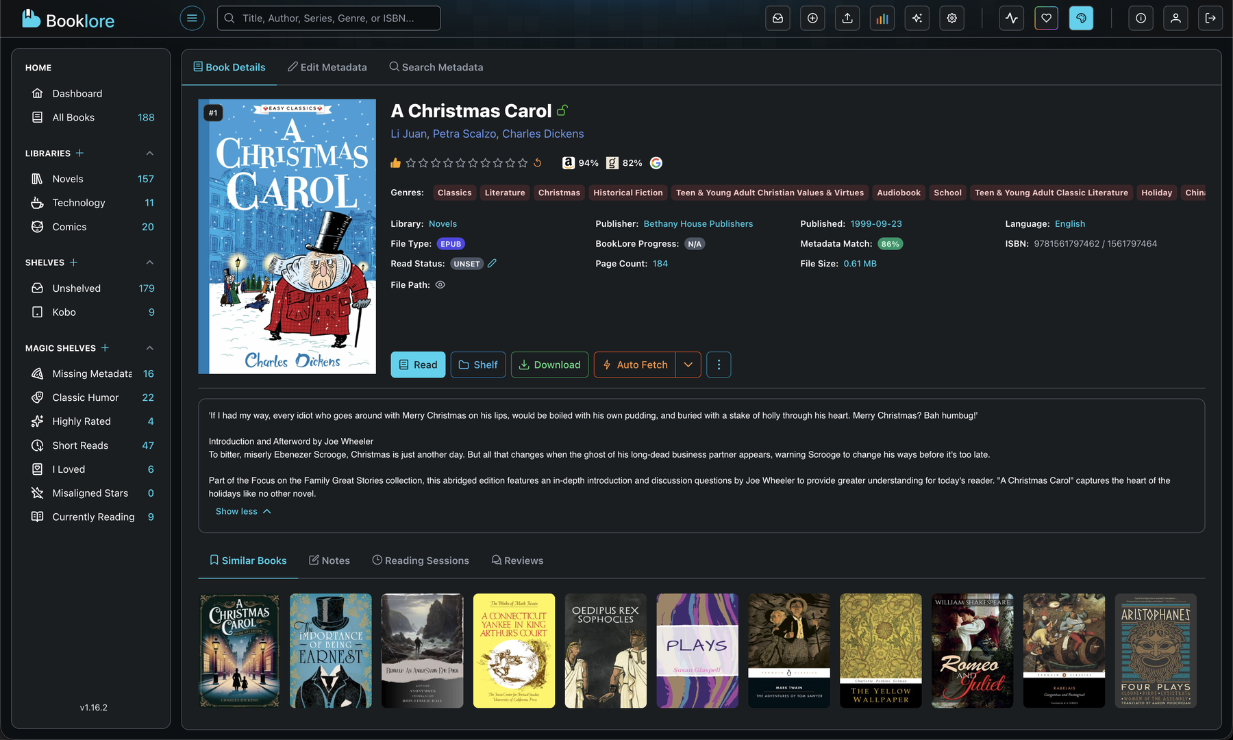This screenshot has width=1233, height=740.
Task: Open the upload book icon
Action: point(847,18)
